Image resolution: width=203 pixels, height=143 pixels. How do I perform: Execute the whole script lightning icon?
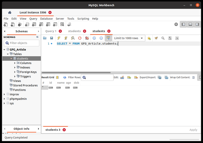click(59, 38)
